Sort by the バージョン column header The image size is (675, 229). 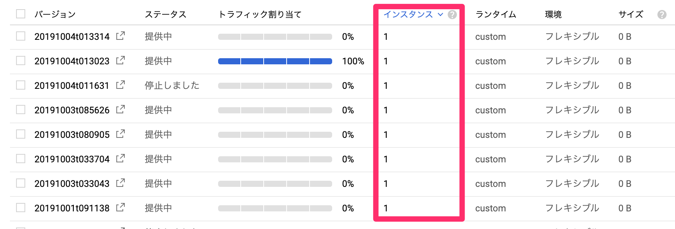(55, 15)
